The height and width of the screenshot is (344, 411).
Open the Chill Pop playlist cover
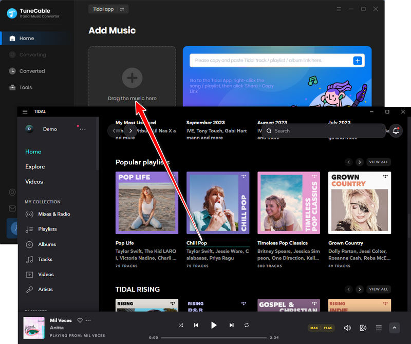coord(218,203)
